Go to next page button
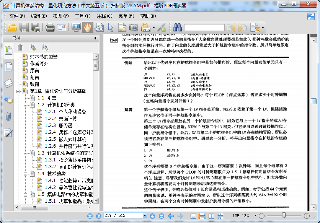The height and width of the screenshot is (223, 320). pos(152,216)
